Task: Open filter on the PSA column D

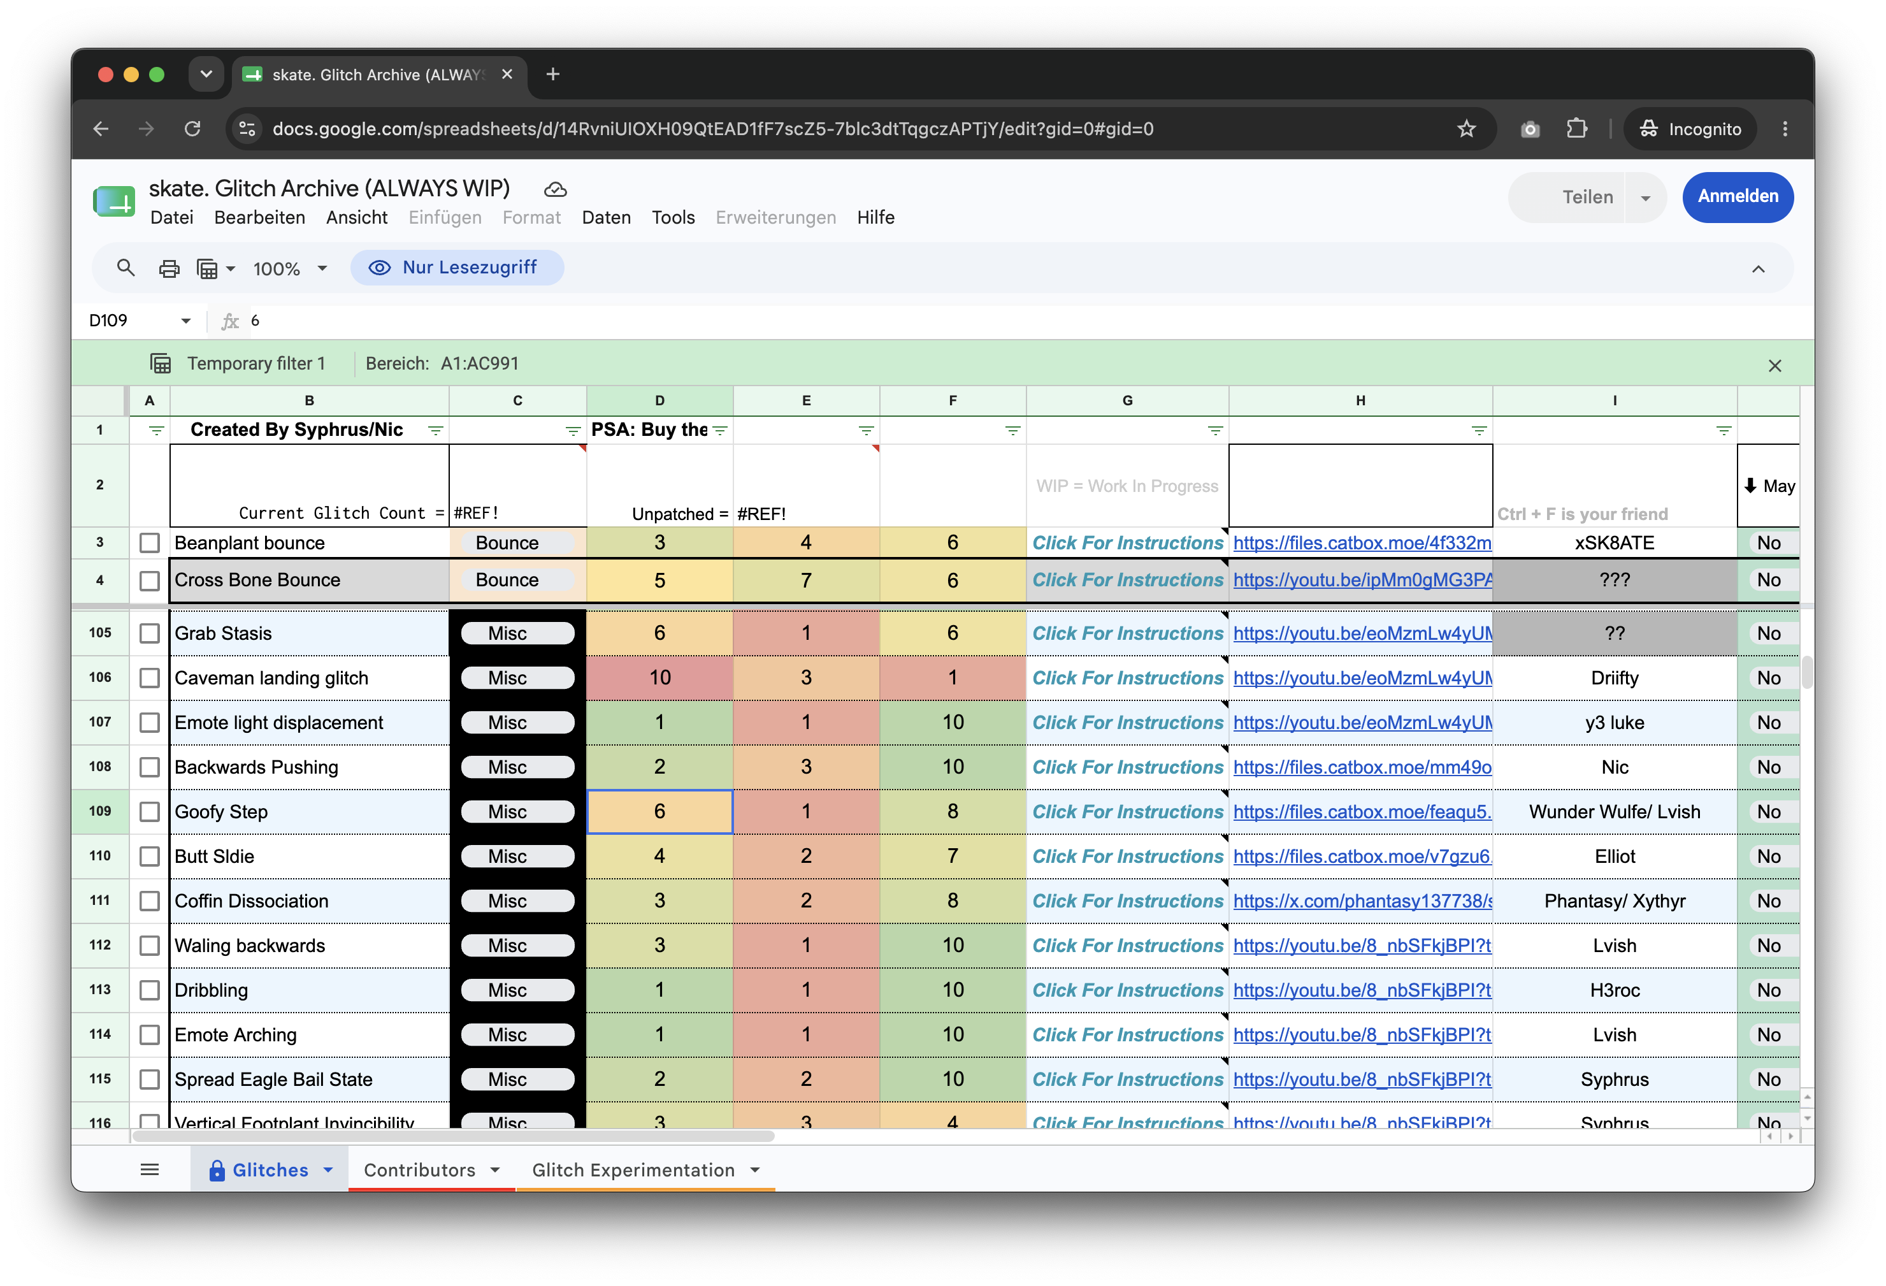Action: pyautogui.click(x=720, y=430)
